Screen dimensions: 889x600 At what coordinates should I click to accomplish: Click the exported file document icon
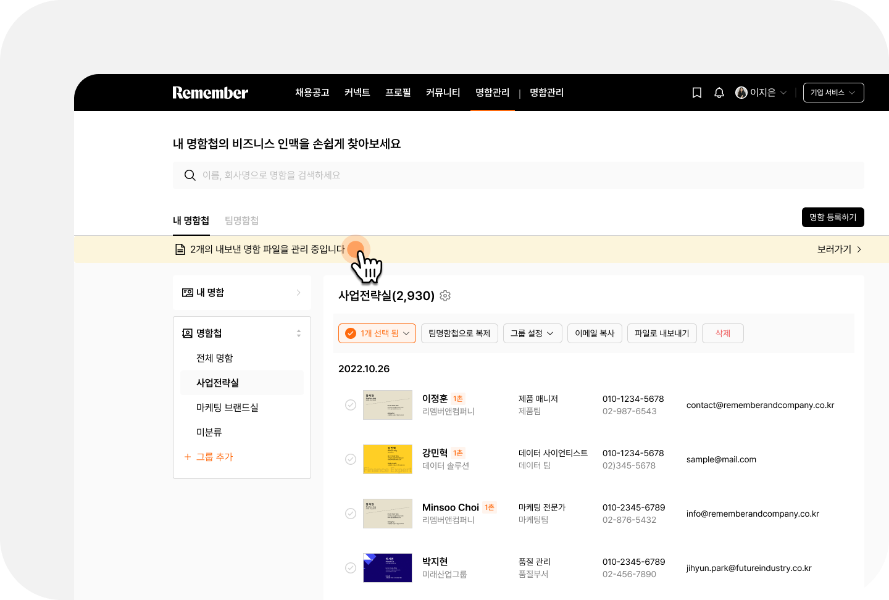point(180,249)
